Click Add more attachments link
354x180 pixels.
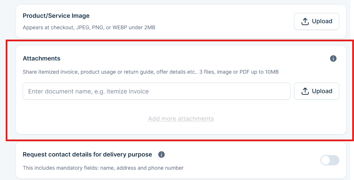(x=181, y=119)
